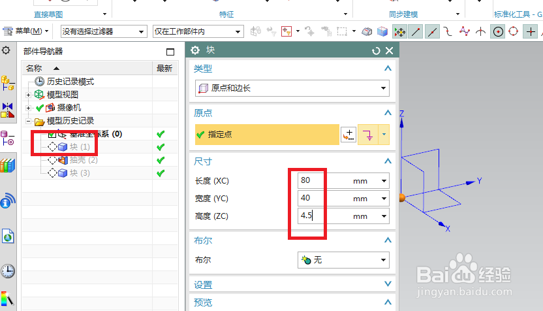
Task: Select 指定点 row
Action: 267,135
